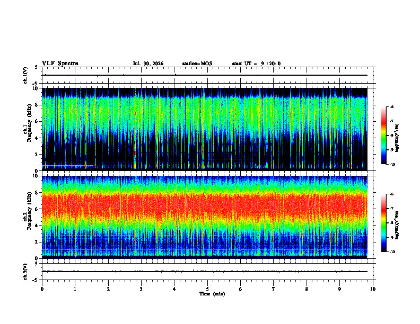Select the date text "Jul 30, 2026"
This screenshot has width=420, height=324.
pos(148,64)
